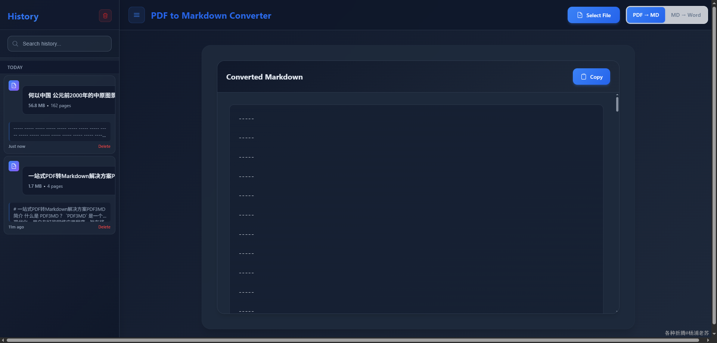Click the Converted Markdown heading
Viewport: 717px width, 343px height.
coord(264,77)
